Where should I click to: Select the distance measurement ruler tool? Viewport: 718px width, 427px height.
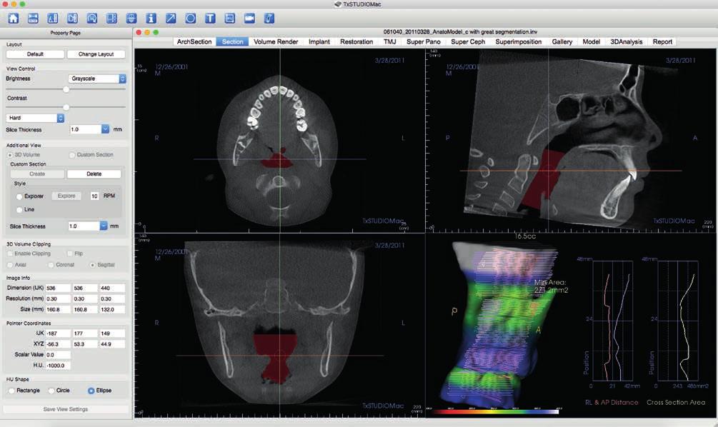coord(33,19)
